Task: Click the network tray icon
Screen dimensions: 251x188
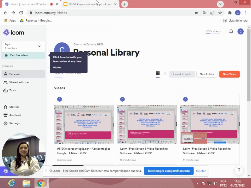Action: pos(209,183)
